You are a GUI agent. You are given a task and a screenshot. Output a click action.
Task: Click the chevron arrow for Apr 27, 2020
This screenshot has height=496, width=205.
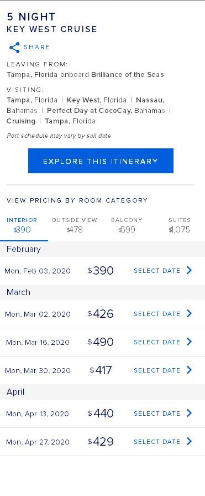click(x=189, y=441)
